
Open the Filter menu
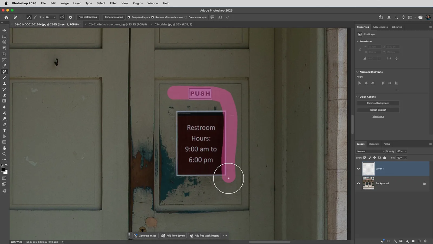(x=113, y=3)
